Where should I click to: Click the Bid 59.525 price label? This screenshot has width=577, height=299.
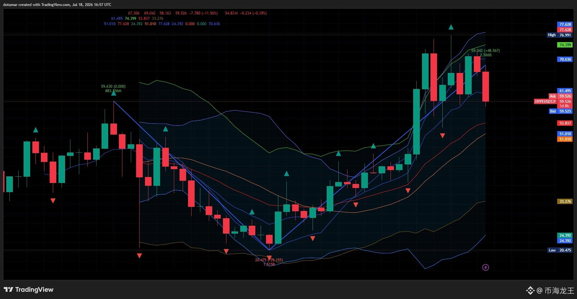561,111
